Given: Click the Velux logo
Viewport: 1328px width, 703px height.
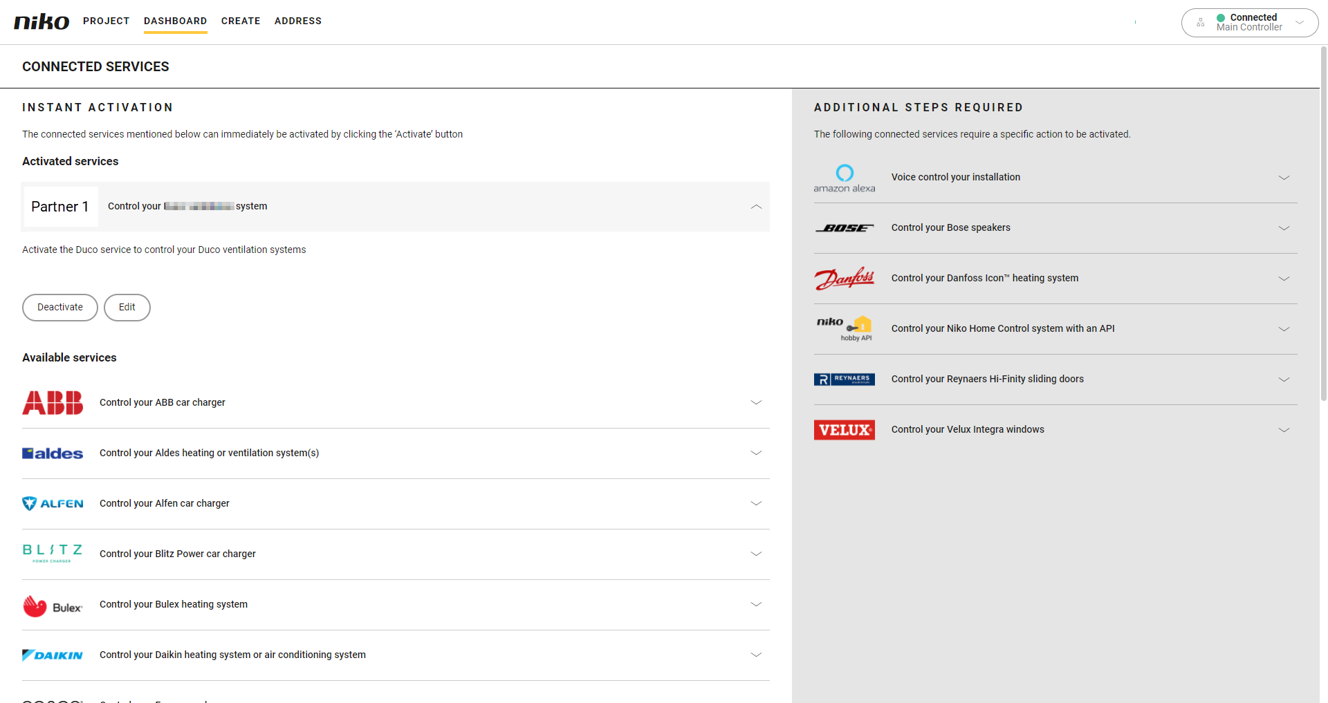Looking at the screenshot, I should [844, 430].
